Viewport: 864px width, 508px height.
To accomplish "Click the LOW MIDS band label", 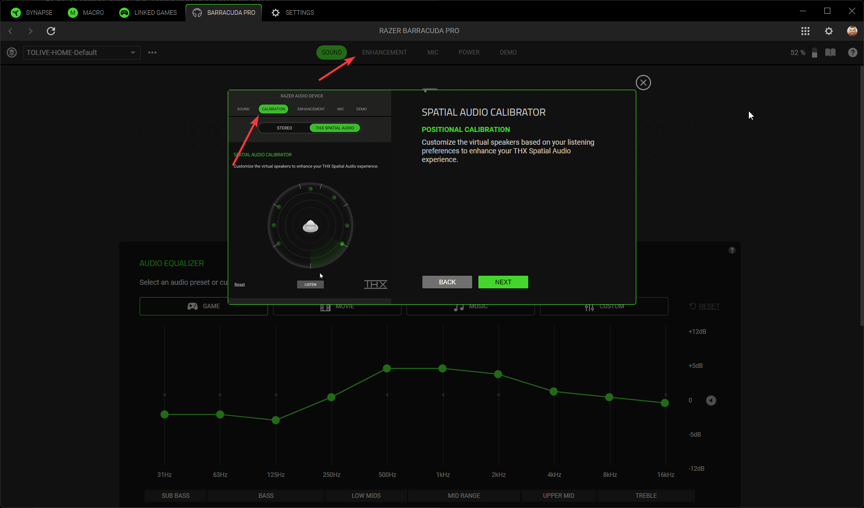I will (x=366, y=496).
